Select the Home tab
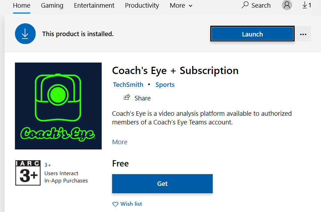Viewport: 321px width, 212px height. click(22, 6)
